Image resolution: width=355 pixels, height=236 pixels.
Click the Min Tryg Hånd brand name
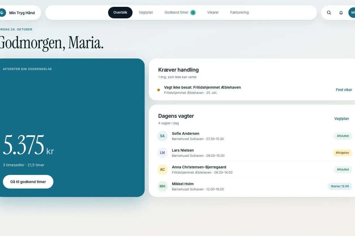pyautogui.click(x=22, y=13)
